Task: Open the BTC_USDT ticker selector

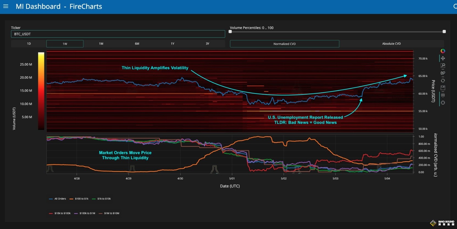Action: pos(118,34)
